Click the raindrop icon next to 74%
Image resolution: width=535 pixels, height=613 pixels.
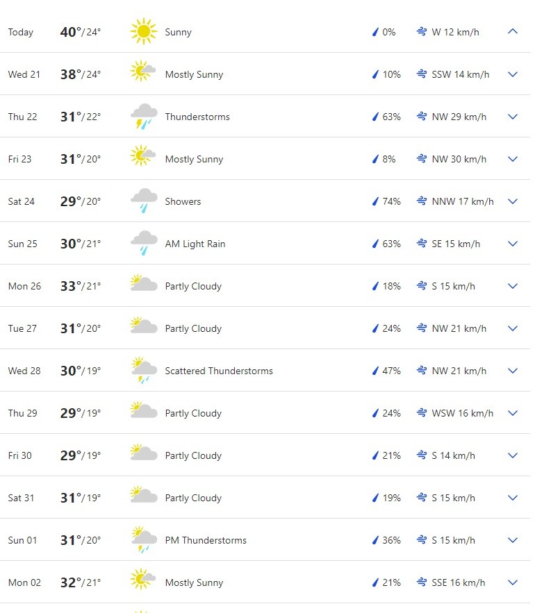pos(376,201)
